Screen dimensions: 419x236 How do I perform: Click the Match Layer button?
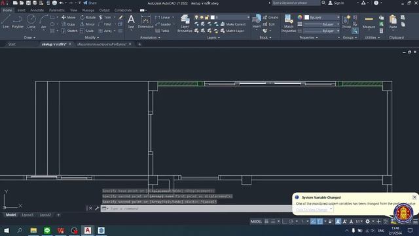coord(232,31)
